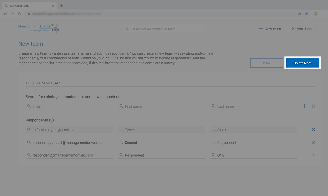328x196 pixels.
Task: Click the magnifier icon in top search bar
Action: 127,29
